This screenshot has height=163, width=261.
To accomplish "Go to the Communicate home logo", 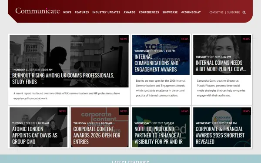I will coord(37,11).
